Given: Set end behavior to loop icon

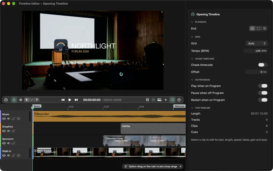Looking at the screenshot, I should tap(264, 28).
